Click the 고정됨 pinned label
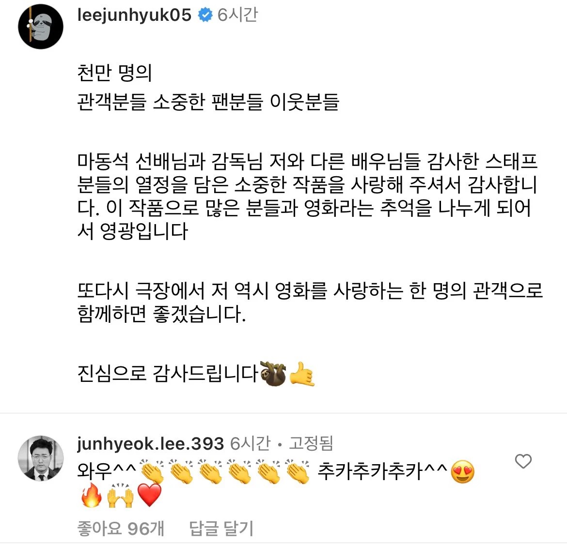This screenshot has width=567, height=545. (x=311, y=443)
